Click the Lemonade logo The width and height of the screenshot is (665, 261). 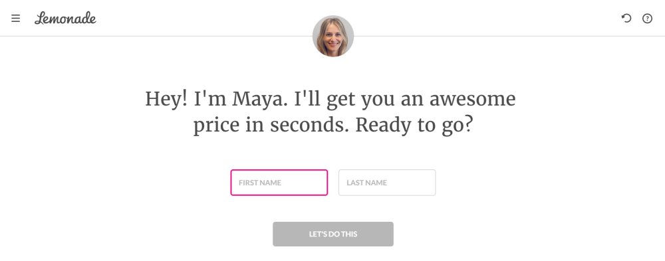click(x=65, y=18)
